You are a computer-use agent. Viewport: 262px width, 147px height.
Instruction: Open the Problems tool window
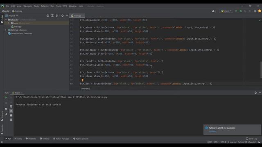pos(31,139)
